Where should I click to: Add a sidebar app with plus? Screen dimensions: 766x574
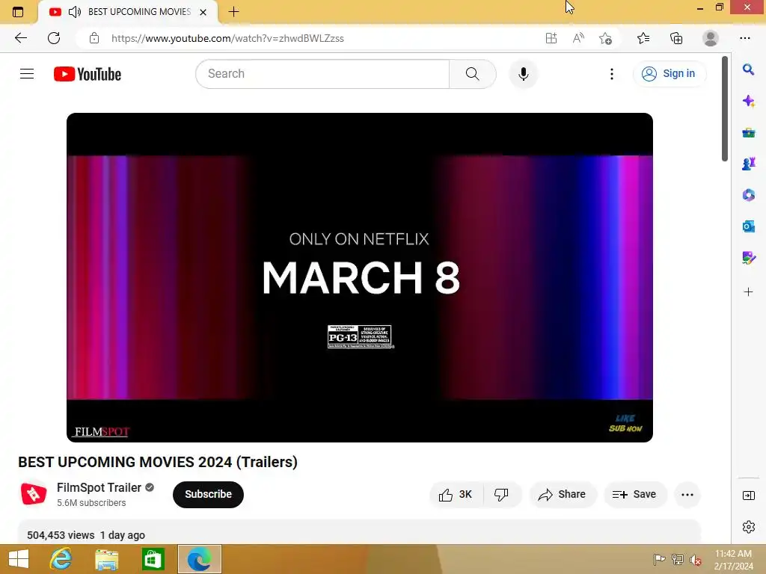click(x=748, y=292)
